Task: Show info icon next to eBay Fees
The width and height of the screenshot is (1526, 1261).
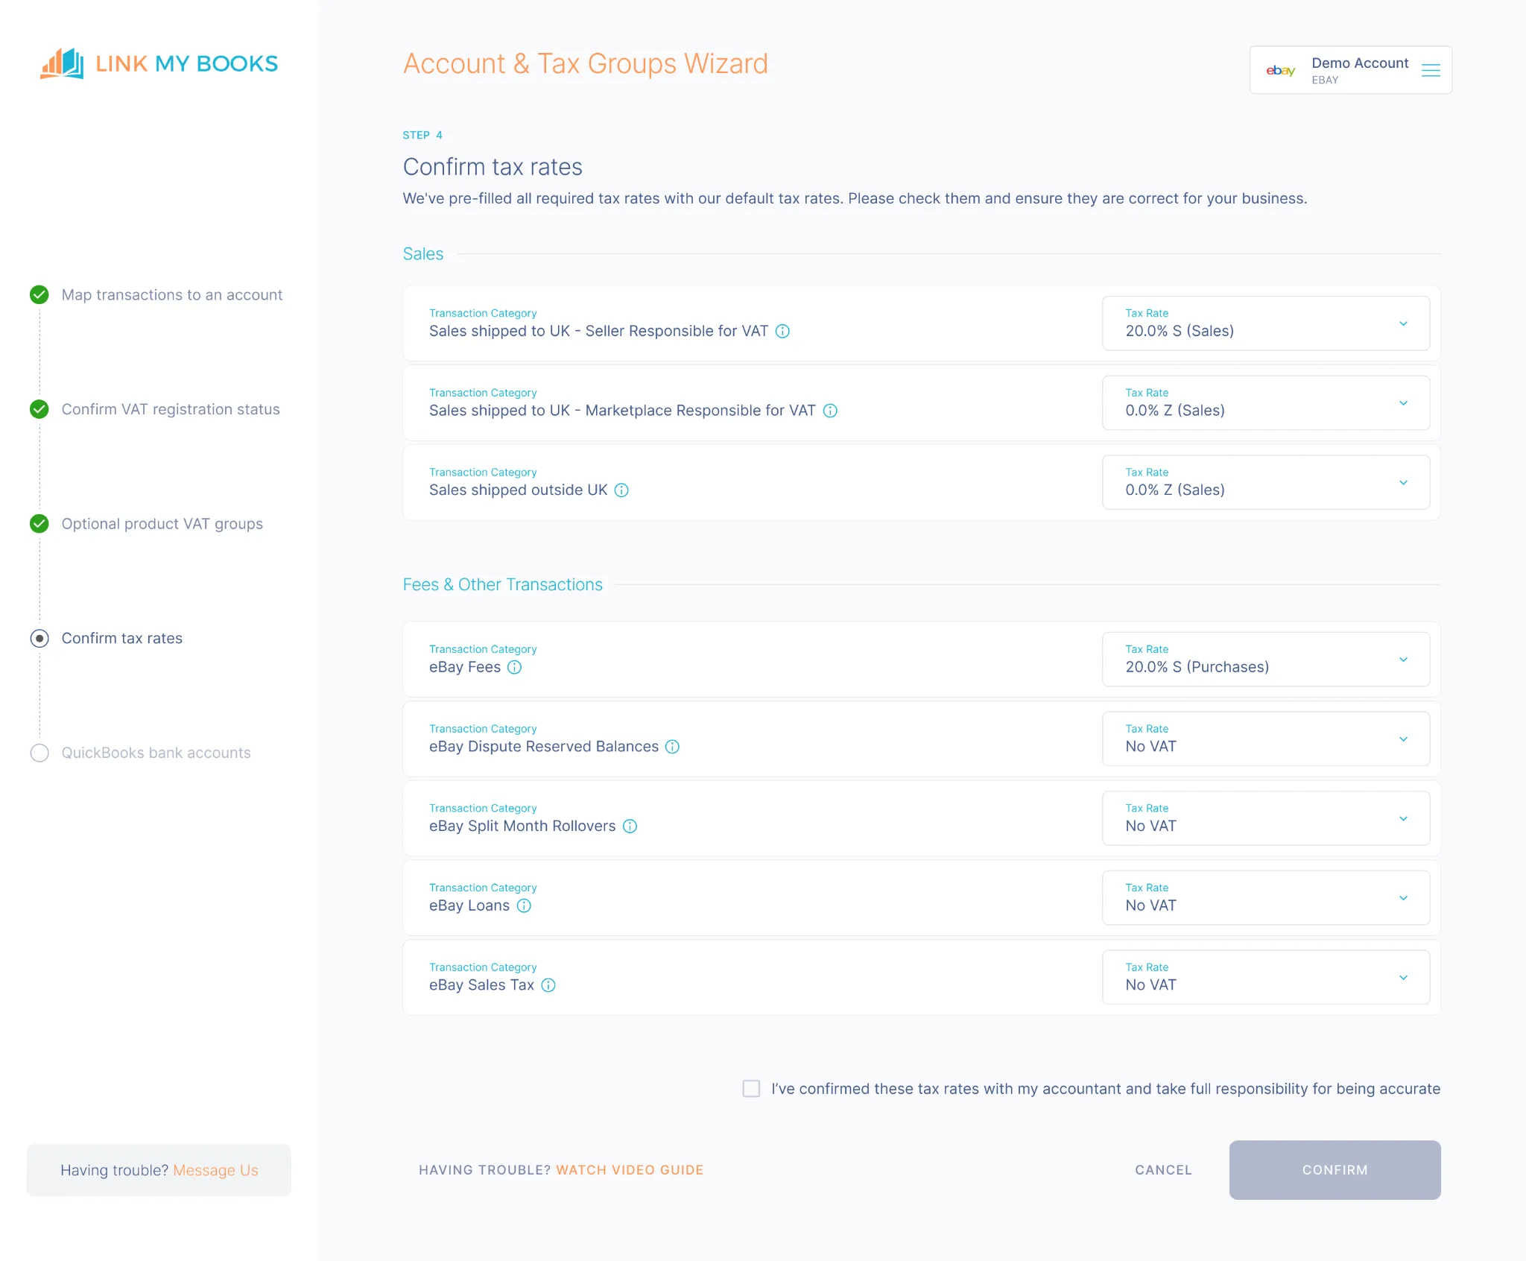Action: 514,667
